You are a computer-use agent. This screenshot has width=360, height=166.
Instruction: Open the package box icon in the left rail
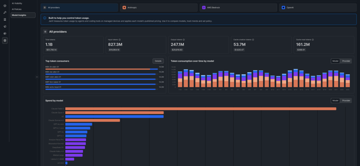point(5,34)
